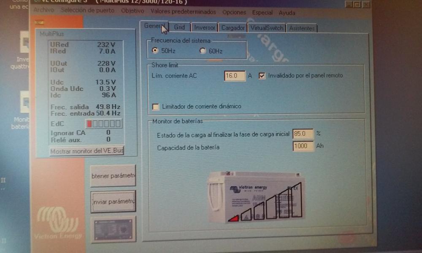Close the VE Configure window

pyautogui.click(x=366, y=5)
